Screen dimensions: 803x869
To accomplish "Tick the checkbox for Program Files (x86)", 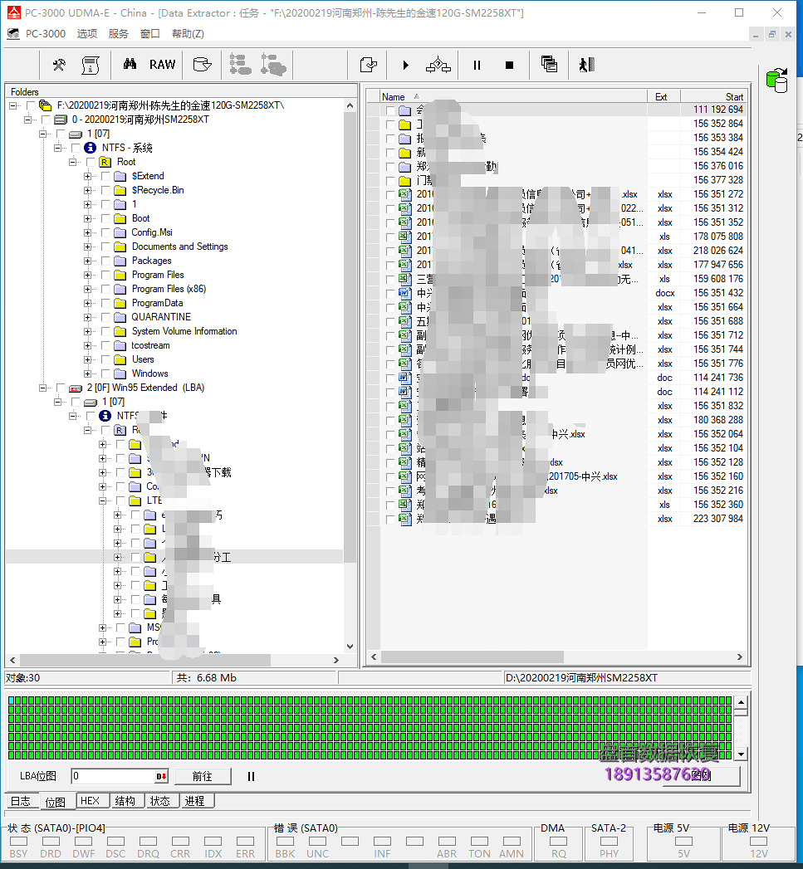I will click(x=106, y=289).
